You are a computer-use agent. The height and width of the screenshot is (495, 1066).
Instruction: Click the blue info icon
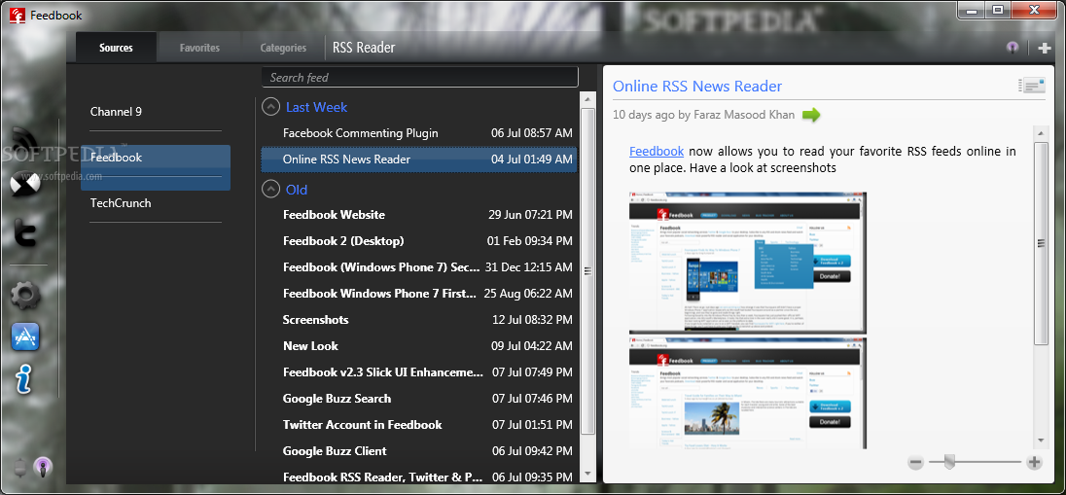pyautogui.click(x=23, y=378)
